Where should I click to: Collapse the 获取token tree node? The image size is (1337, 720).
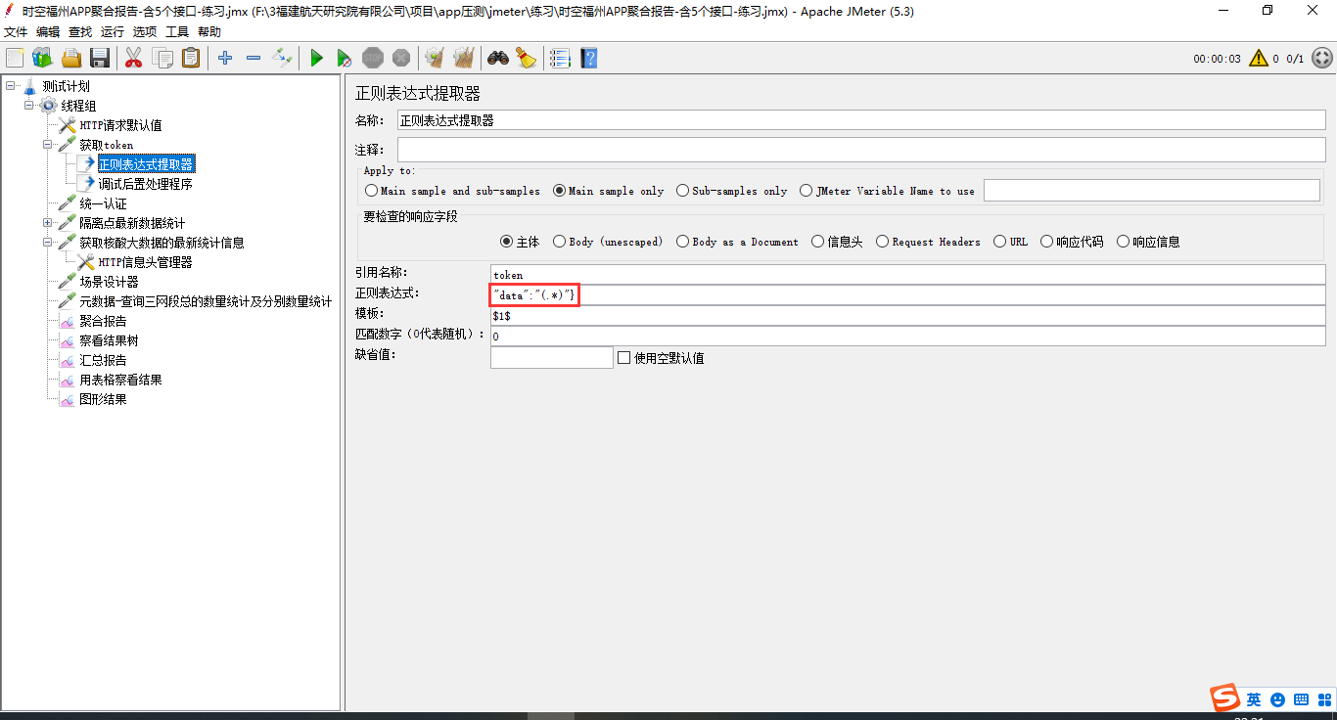pos(47,145)
